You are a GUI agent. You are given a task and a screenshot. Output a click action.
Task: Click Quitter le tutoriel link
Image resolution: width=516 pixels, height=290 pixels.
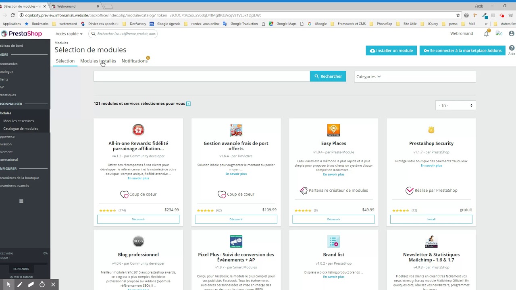(21, 277)
